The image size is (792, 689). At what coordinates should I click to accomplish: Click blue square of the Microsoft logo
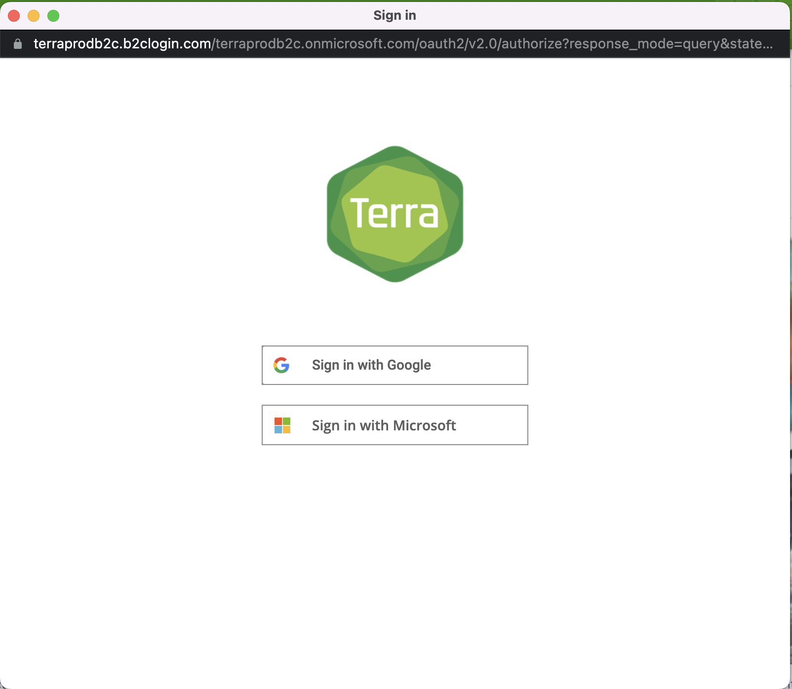click(x=278, y=430)
